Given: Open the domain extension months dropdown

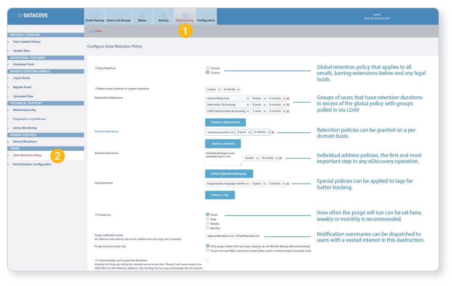Looking at the screenshot, I should click(x=262, y=132).
